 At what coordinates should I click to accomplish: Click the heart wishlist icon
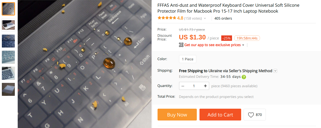[x=251, y=115]
